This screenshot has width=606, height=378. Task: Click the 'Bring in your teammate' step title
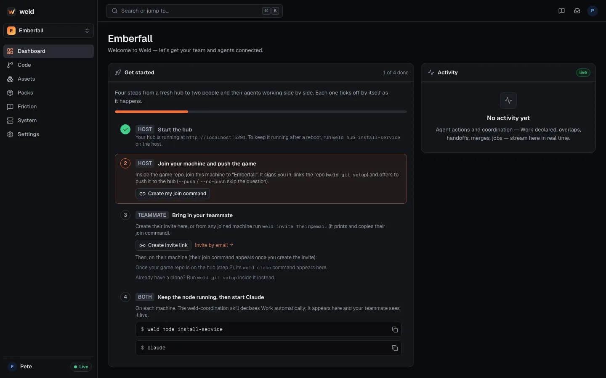[202, 215]
